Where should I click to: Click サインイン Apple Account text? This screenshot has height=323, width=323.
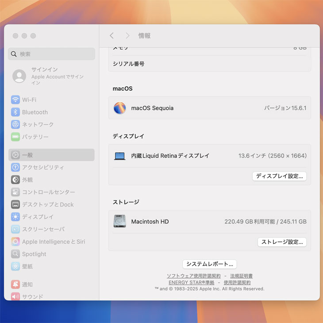pos(58,76)
